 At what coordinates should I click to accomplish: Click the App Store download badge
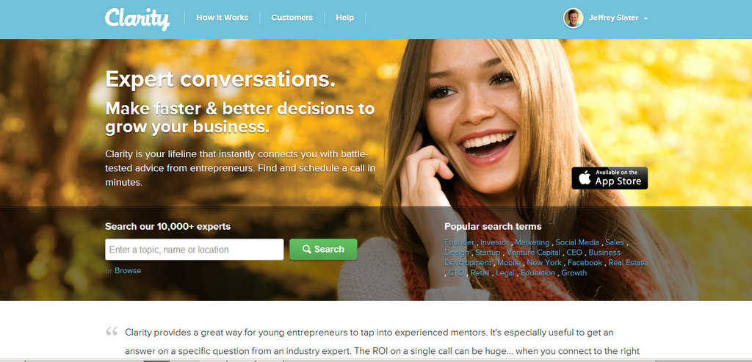(610, 178)
